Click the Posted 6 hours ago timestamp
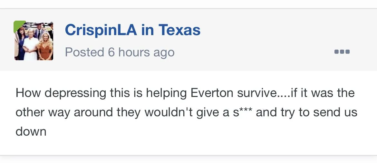 [120, 52]
